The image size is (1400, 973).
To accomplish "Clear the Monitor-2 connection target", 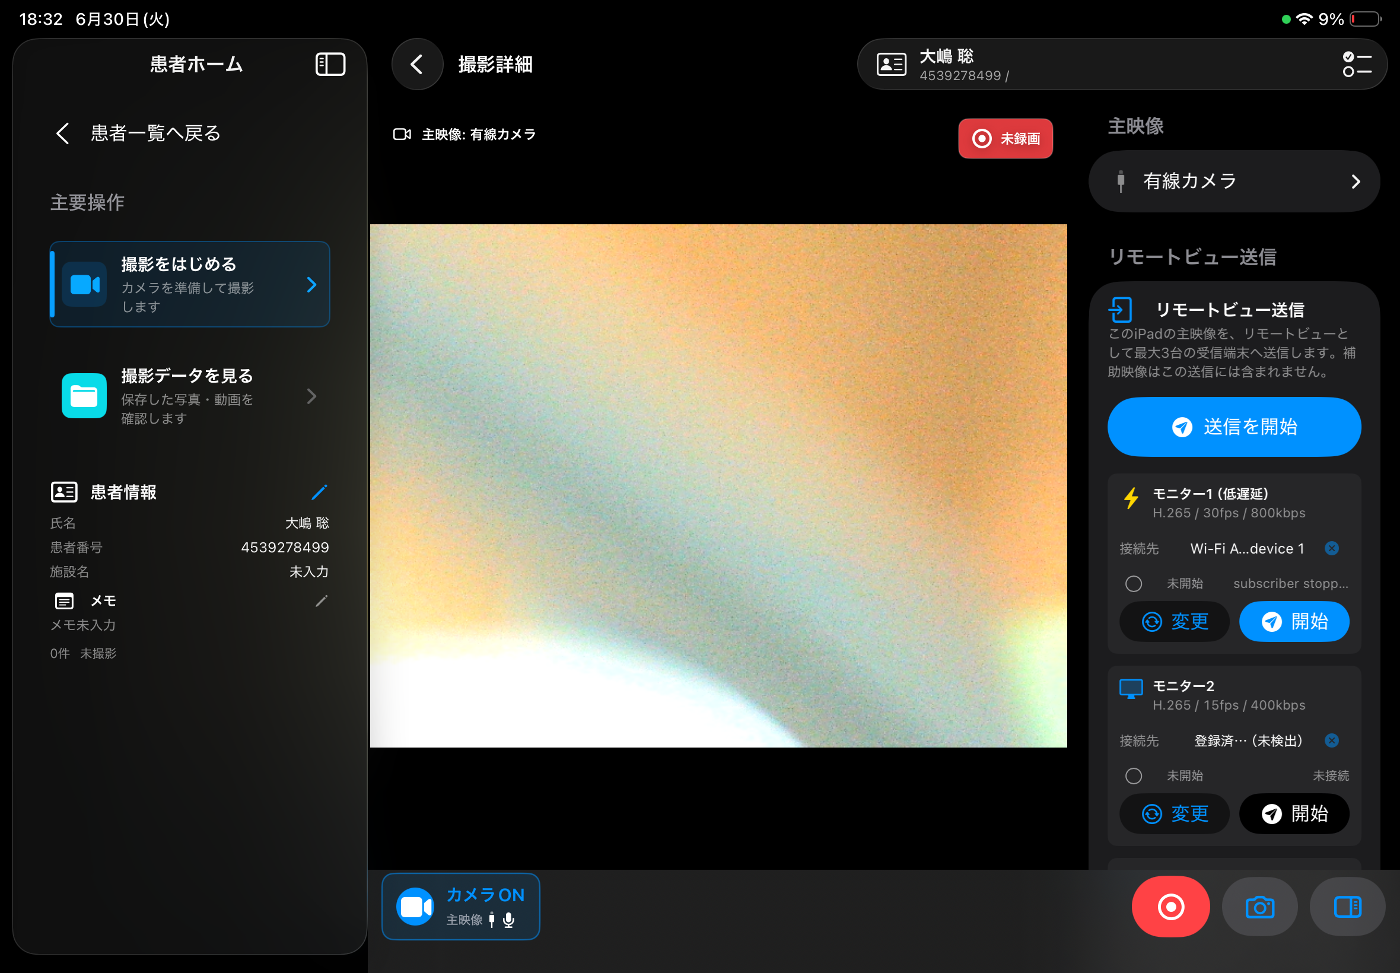I will pyautogui.click(x=1332, y=740).
